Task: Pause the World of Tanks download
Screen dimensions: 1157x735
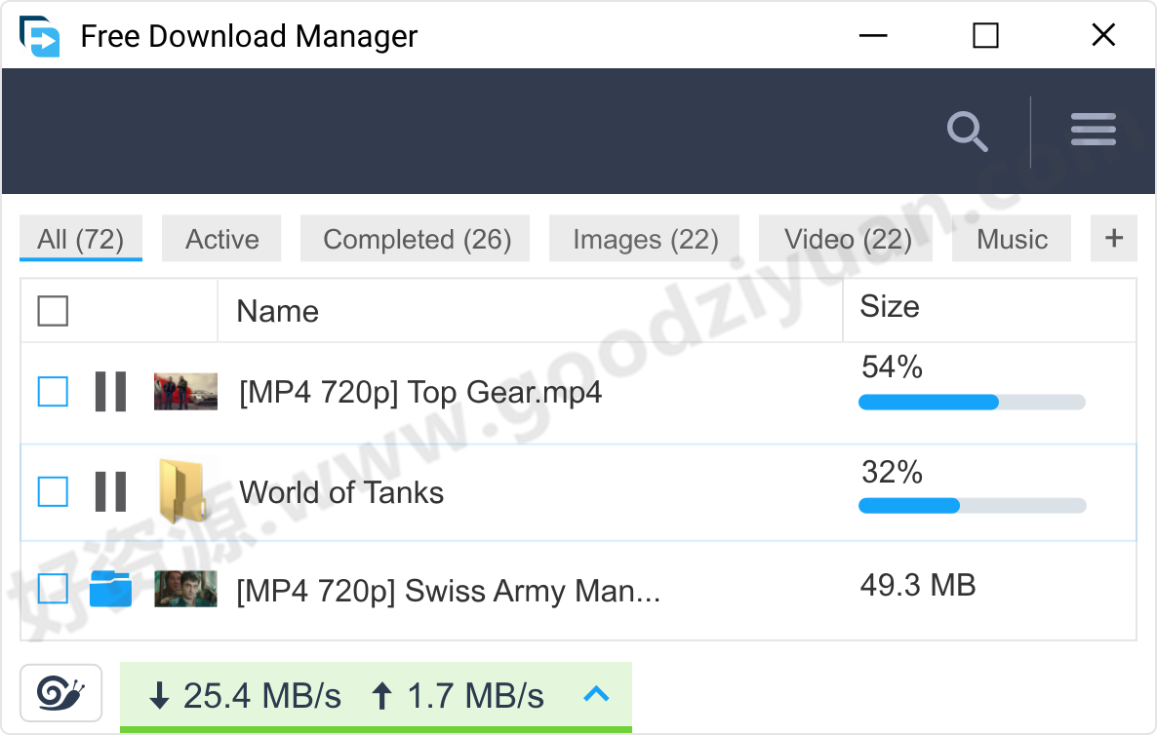Action: point(110,492)
